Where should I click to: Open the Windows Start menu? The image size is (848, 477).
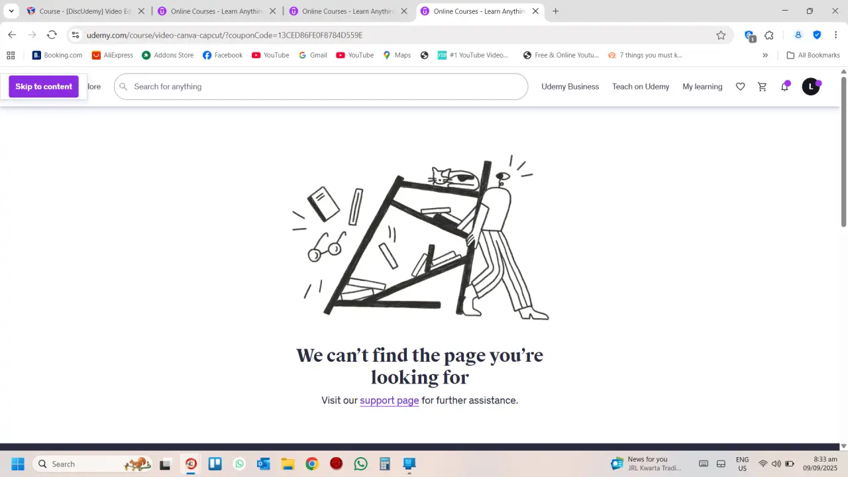[18, 464]
